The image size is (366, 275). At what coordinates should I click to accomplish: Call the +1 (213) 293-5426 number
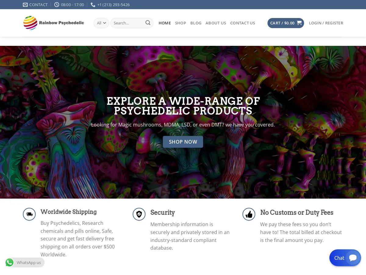pyautogui.click(x=113, y=5)
